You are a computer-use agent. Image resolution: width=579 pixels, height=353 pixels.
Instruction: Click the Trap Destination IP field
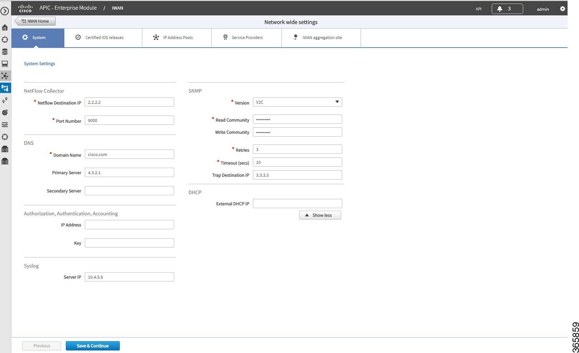(297, 175)
